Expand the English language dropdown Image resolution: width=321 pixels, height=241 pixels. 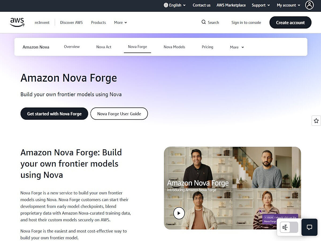tap(175, 5)
